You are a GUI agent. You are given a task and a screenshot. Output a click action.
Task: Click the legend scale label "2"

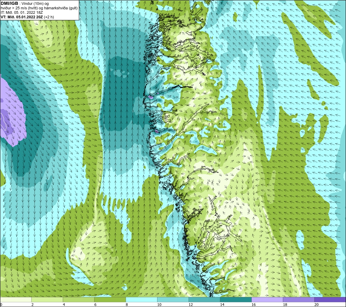pyautogui.click(x=33, y=305)
